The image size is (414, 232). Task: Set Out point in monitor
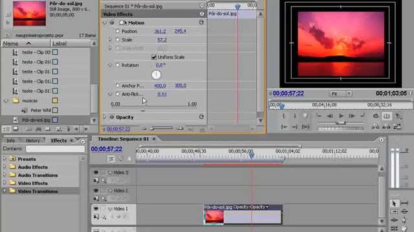point(295,116)
